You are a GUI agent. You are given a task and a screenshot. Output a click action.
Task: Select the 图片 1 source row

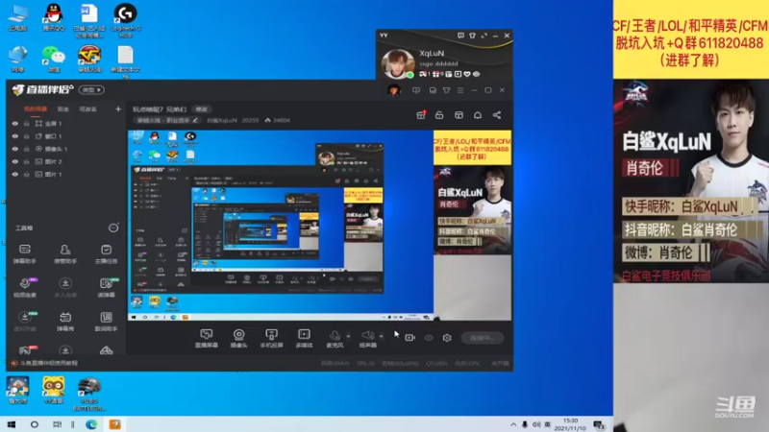pos(63,175)
